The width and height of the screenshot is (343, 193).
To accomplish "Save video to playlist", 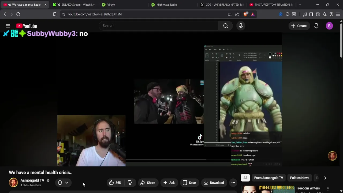I will point(189,183).
